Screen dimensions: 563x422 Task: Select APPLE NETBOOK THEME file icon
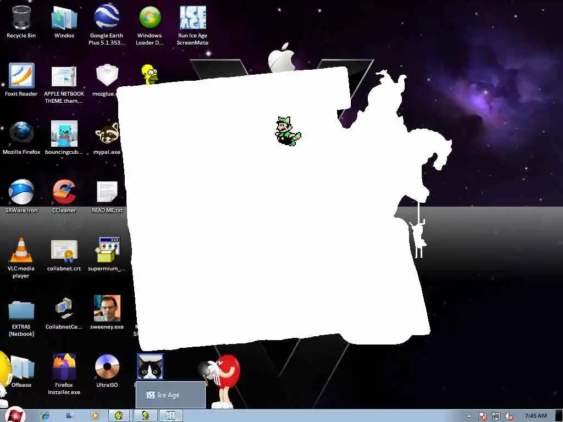pos(64,84)
